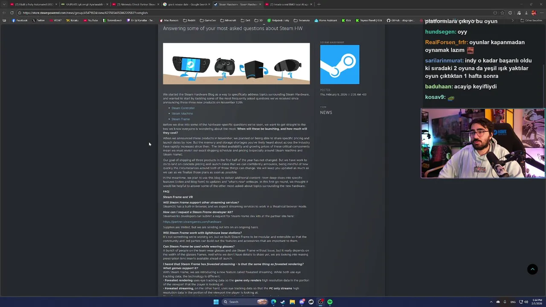
Task: Click the 'Steam Frame and VR' heading
Action: coord(178,197)
